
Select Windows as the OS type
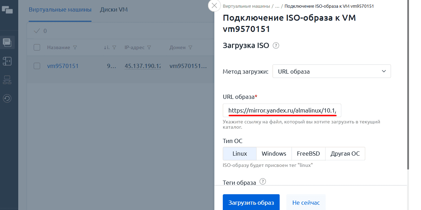pyautogui.click(x=274, y=154)
